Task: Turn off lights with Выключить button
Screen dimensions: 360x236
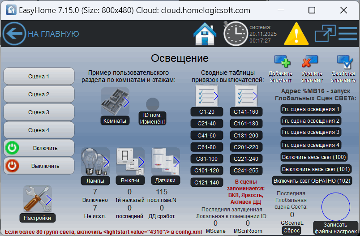Action: pyautogui.click(x=39, y=166)
